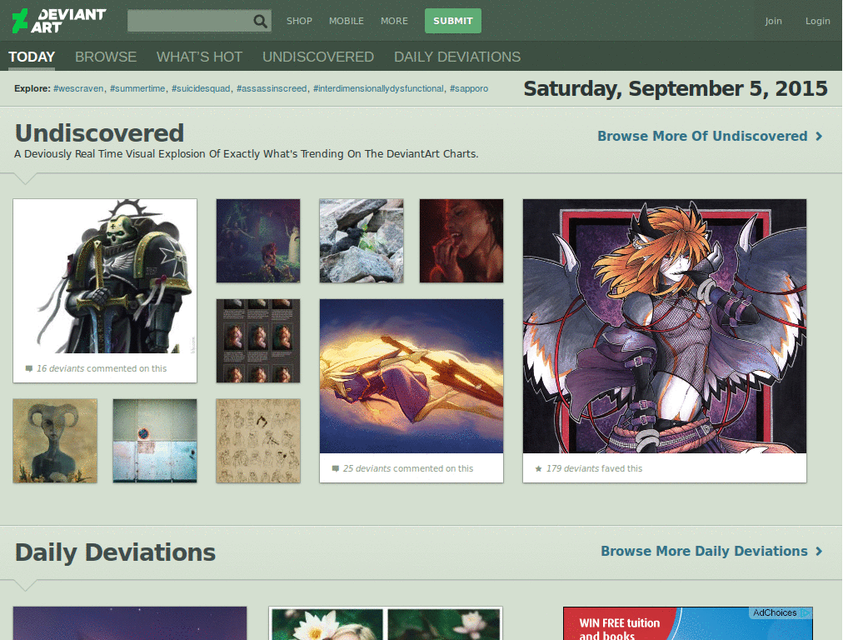Open the face grid tutorial thumbnail
This screenshot has width=853, height=640.
[x=258, y=341]
